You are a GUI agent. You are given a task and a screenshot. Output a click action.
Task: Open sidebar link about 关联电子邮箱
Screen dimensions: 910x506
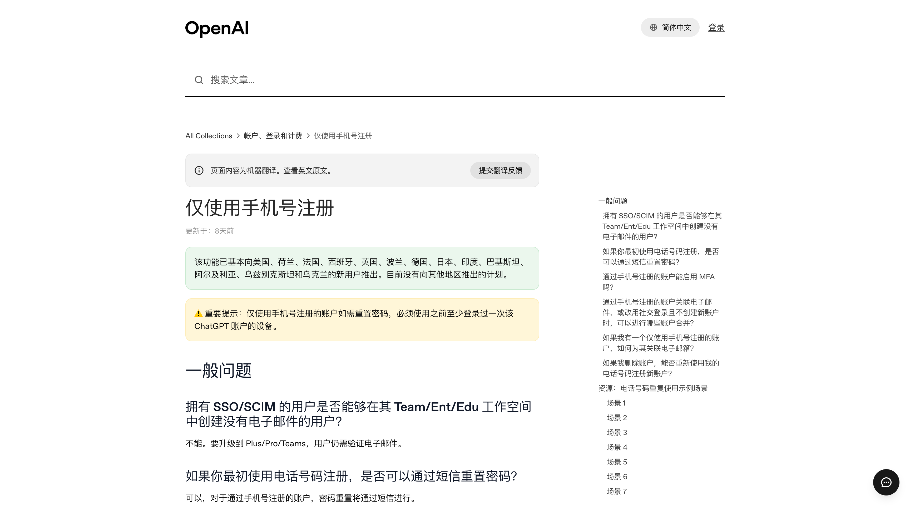(661, 343)
